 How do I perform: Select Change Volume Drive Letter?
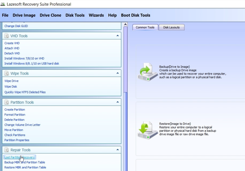(x=22, y=125)
